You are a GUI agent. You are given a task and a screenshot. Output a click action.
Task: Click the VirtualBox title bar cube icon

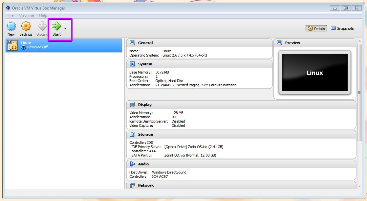click(8, 8)
